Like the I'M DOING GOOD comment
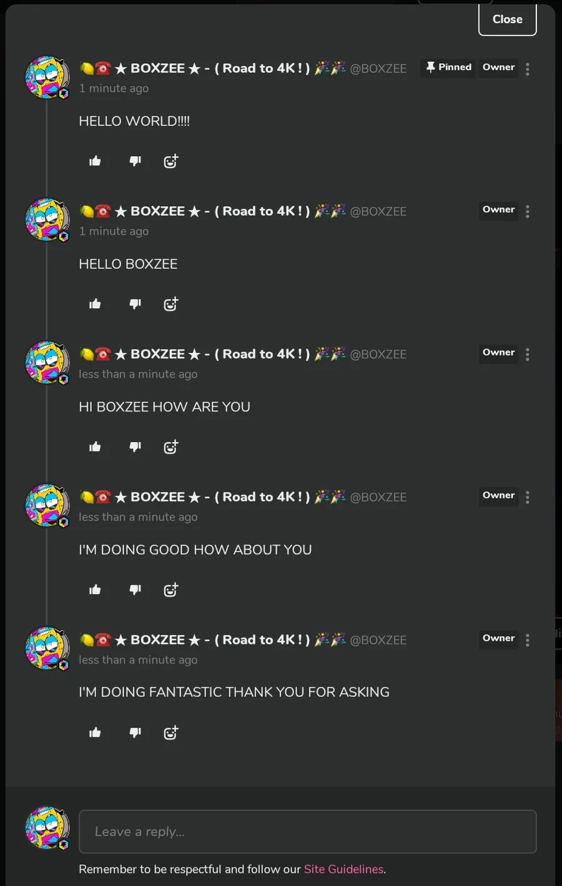562x886 pixels. click(95, 589)
